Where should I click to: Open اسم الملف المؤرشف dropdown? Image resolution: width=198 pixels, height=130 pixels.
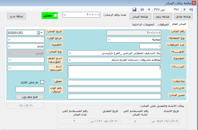tap(9, 60)
